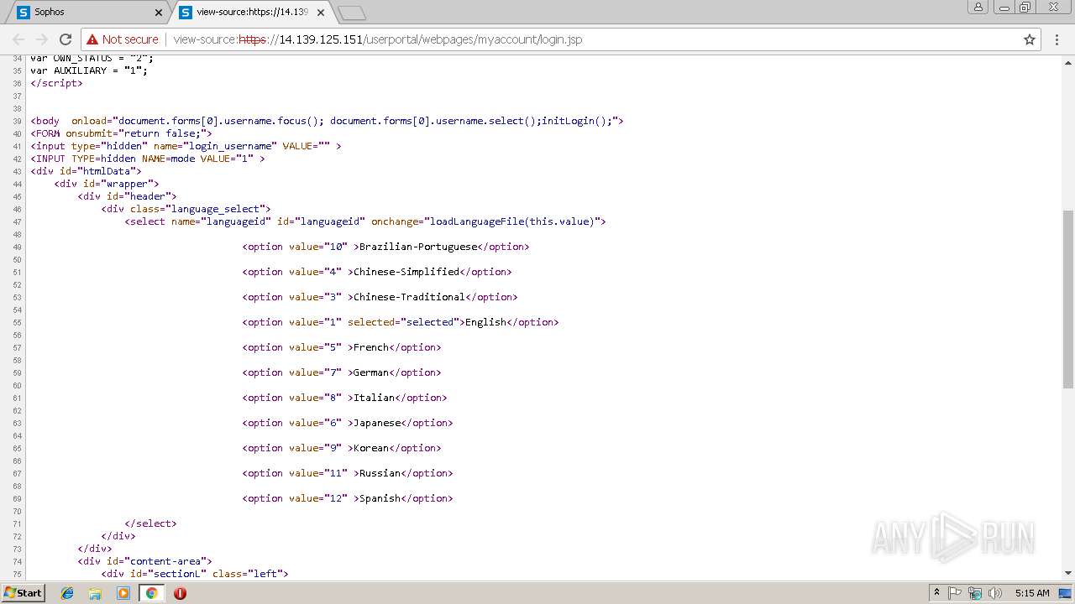Click the 'loadLanguageFile(this.value)' text

click(512, 221)
